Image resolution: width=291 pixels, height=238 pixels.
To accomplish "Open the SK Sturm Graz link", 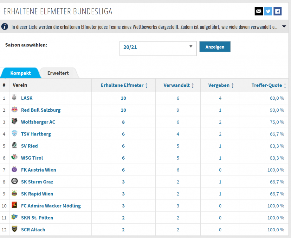I will (x=37, y=182).
